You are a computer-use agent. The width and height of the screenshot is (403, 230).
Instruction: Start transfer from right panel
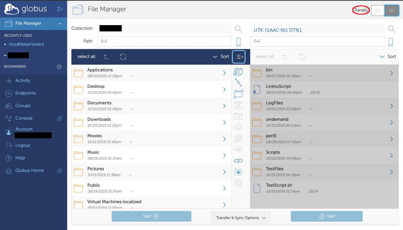(327, 216)
